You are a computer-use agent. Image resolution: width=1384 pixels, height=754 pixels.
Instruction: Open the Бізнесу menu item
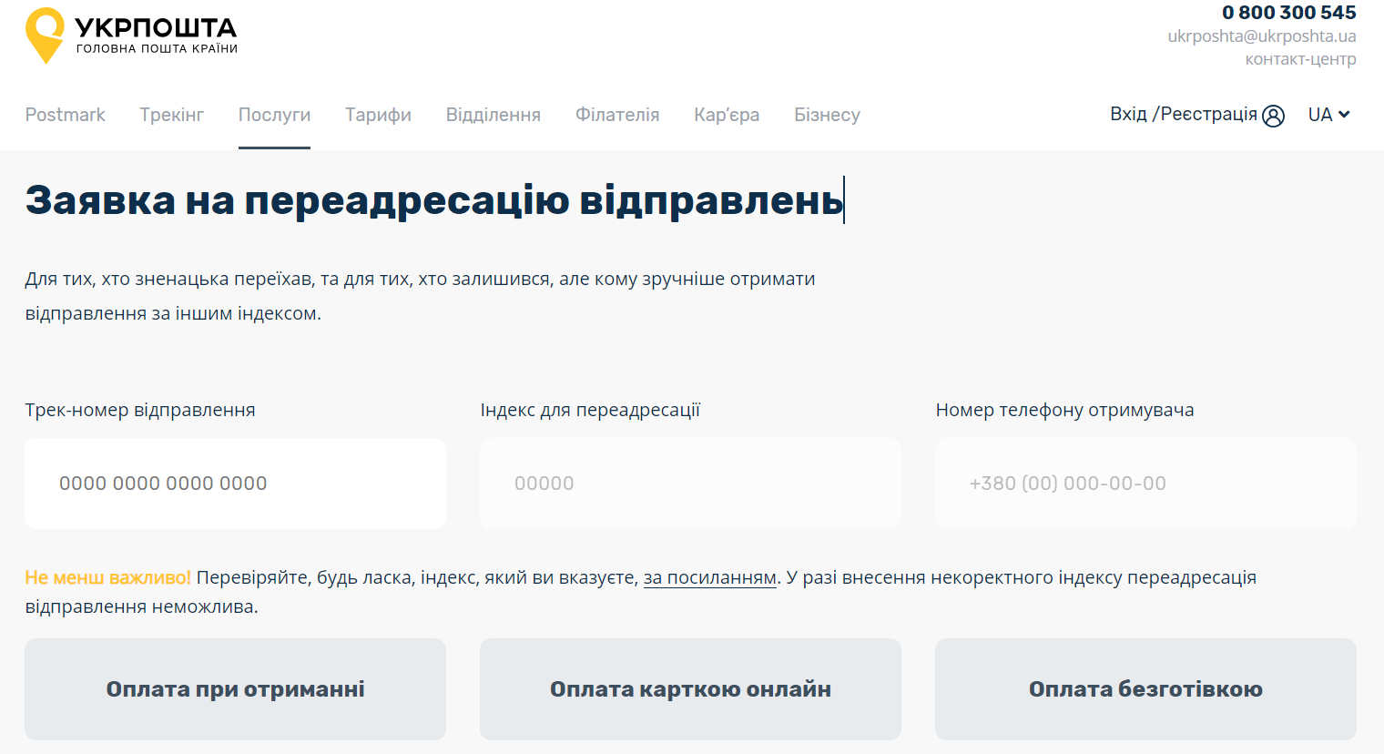click(827, 115)
